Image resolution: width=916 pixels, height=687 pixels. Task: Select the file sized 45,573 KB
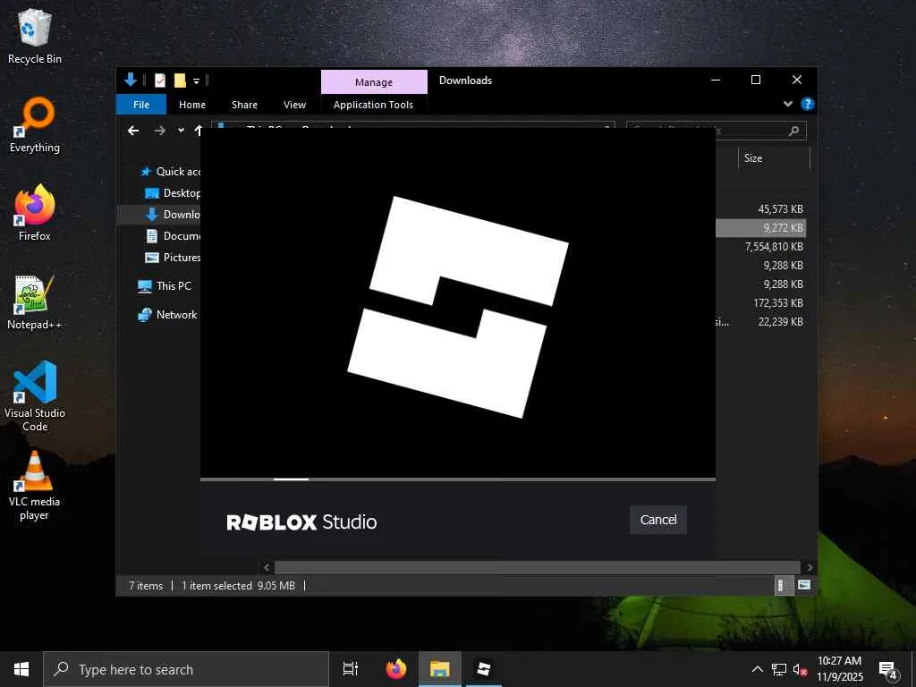780,208
